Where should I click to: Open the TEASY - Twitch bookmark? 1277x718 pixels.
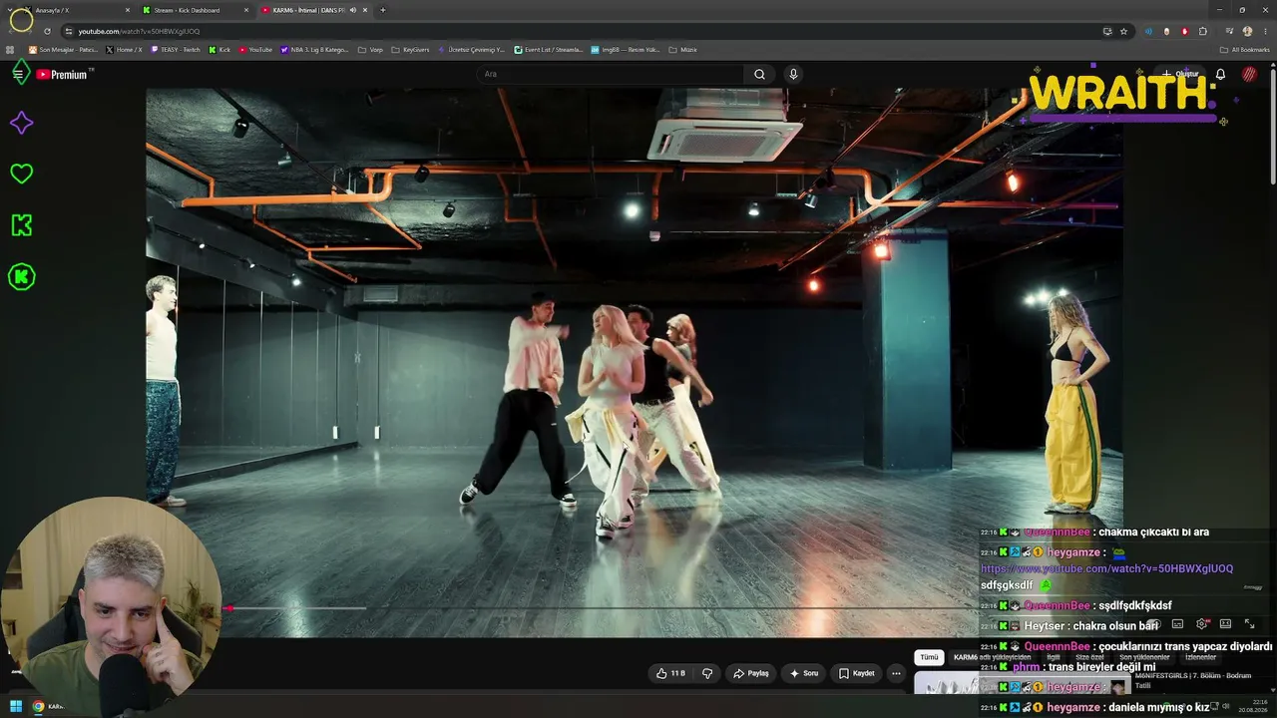coord(176,49)
